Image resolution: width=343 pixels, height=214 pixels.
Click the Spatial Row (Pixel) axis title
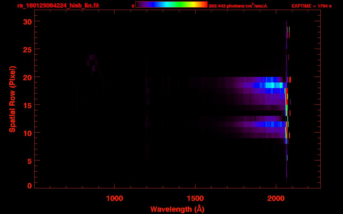click(12, 99)
